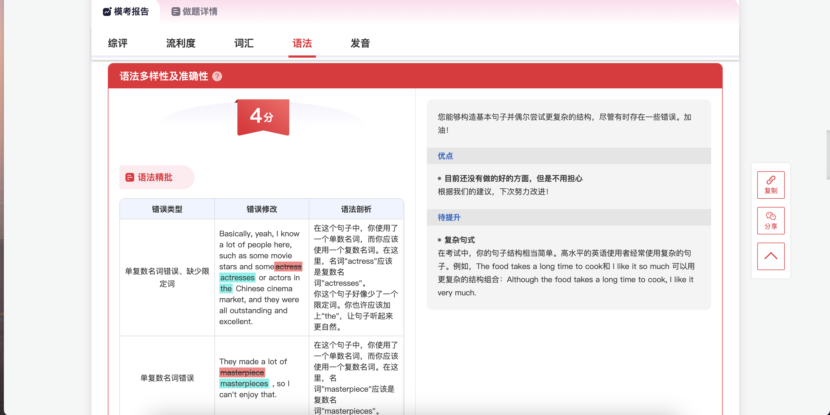This screenshot has width=830, height=415.
Task: Click the 模考报告 chart icon
Action: [107, 12]
